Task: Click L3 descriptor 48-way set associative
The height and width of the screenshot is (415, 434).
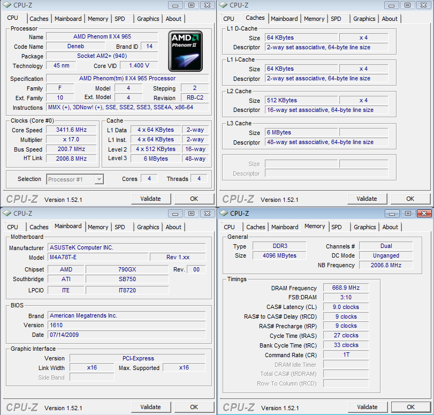Action: coord(326,142)
